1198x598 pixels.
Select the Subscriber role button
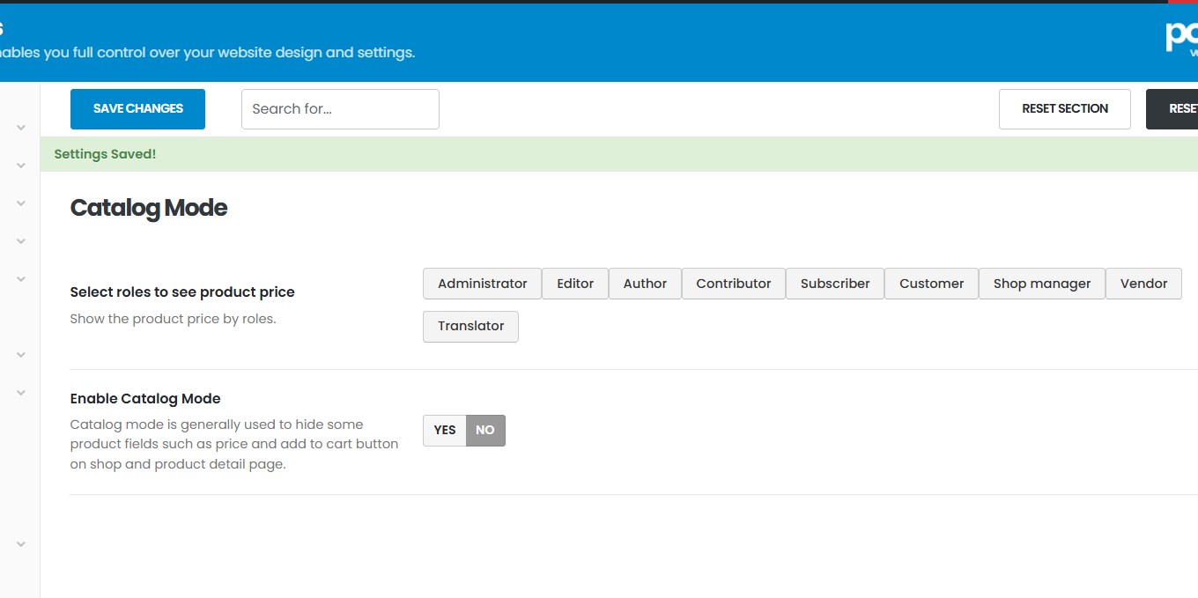pos(834,284)
